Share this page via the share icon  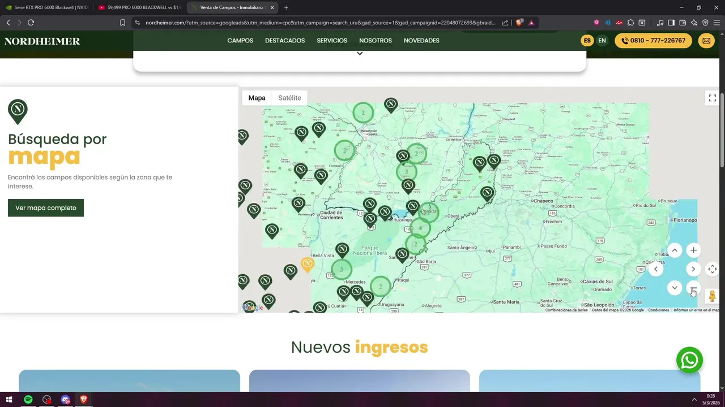point(505,23)
